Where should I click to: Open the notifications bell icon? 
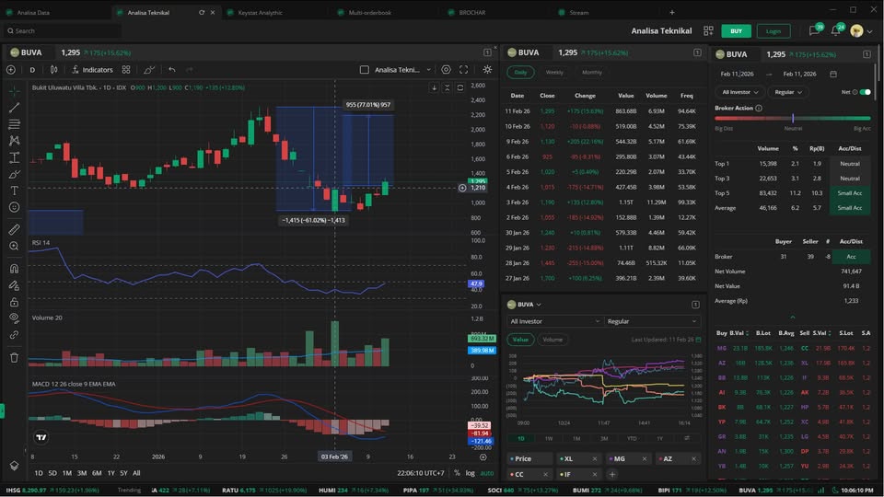[836, 30]
